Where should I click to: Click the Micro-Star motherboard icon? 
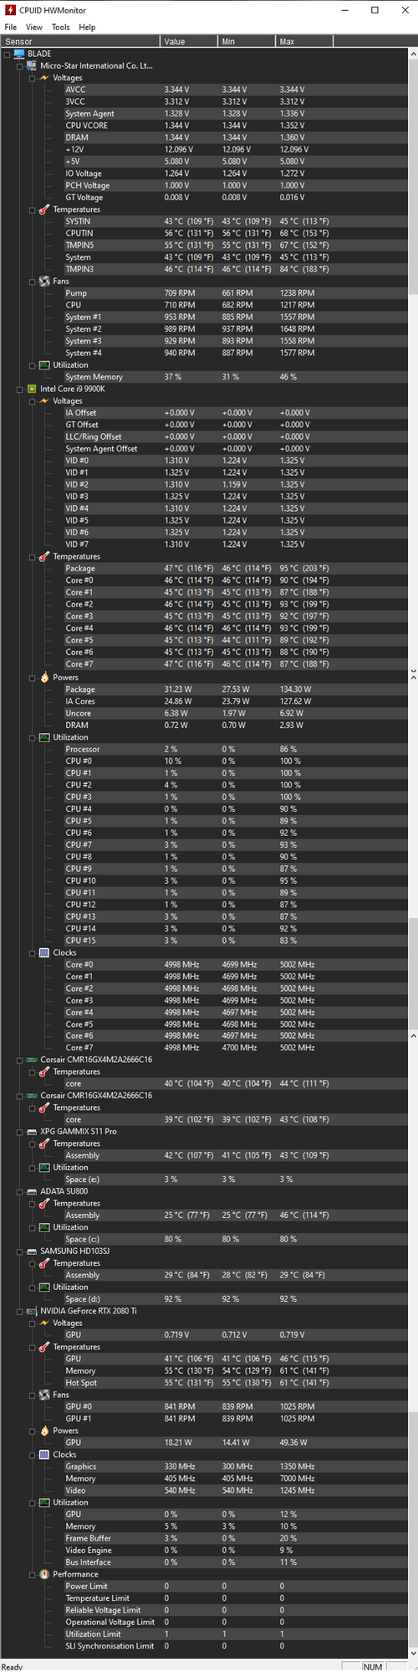click(x=32, y=65)
